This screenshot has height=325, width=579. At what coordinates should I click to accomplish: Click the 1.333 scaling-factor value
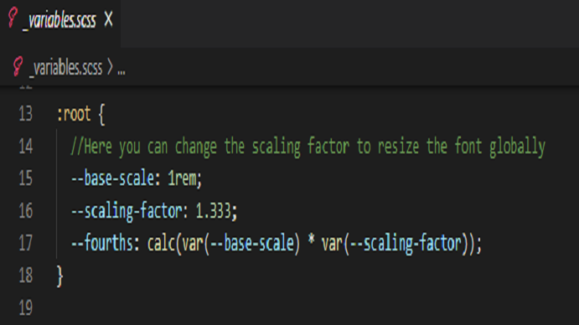214,211
